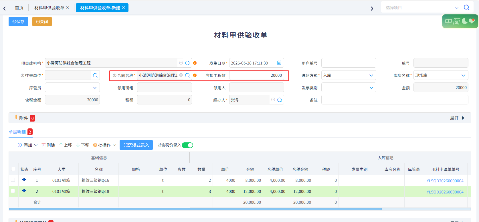Select the 单据明细 tab
Image resolution: width=479 pixels, height=222 pixels.
[x=17, y=132]
